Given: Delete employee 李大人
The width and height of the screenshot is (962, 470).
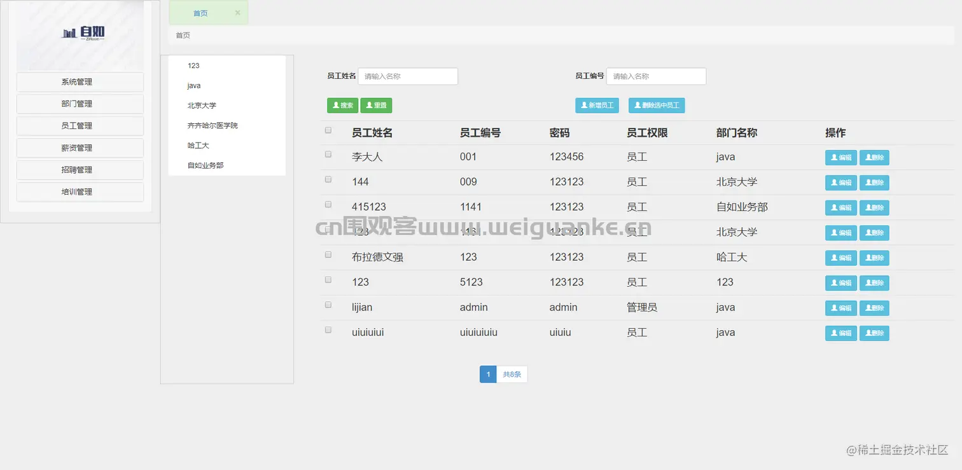Looking at the screenshot, I should pyautogui.click(x=874, y=158).
